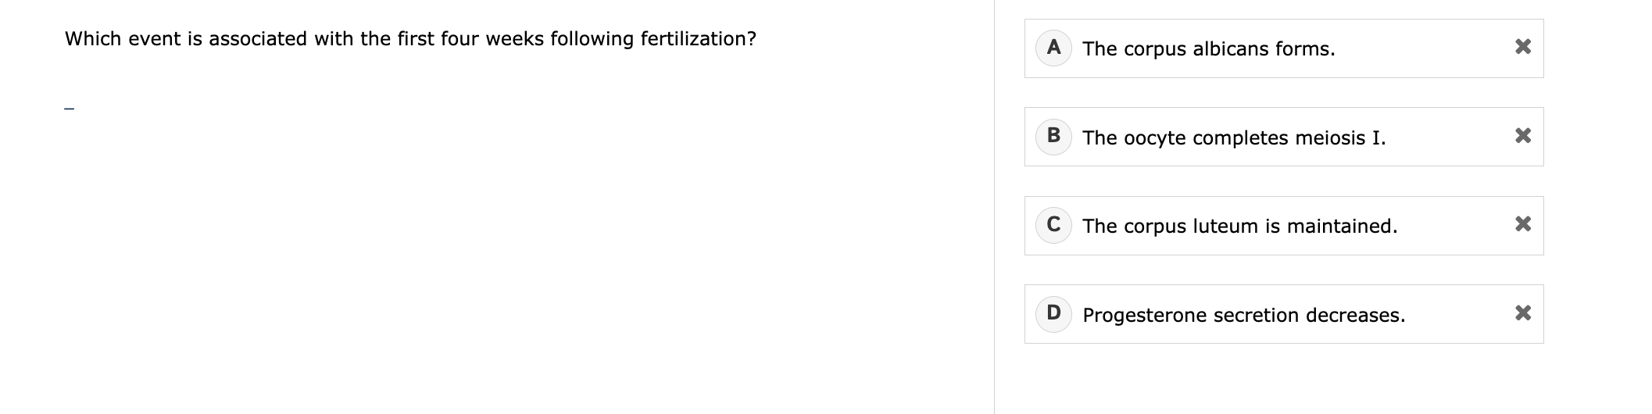Click the word "Which" starting the question
Viewport: 1652px width, 414px height.
91,39
